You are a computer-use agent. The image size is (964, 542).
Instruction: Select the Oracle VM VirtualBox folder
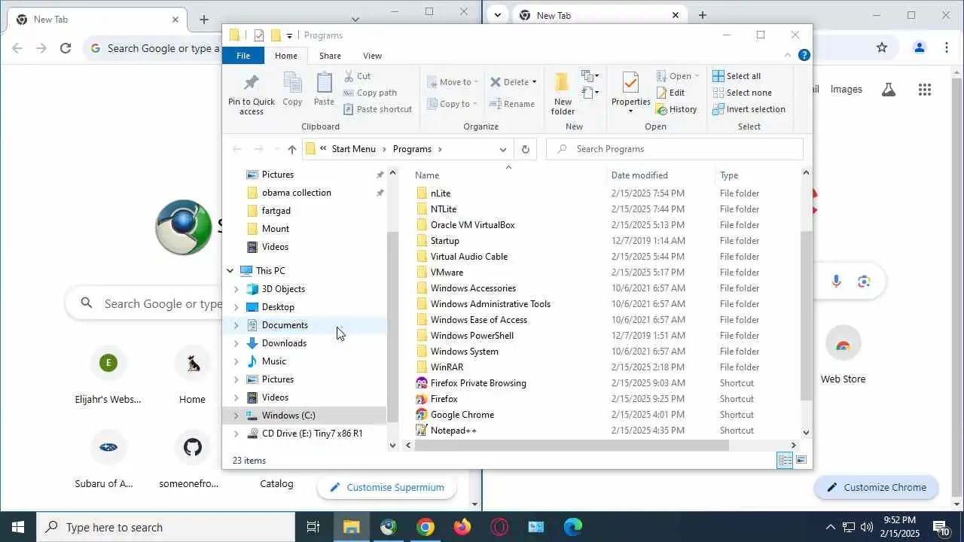pos(472,225)
